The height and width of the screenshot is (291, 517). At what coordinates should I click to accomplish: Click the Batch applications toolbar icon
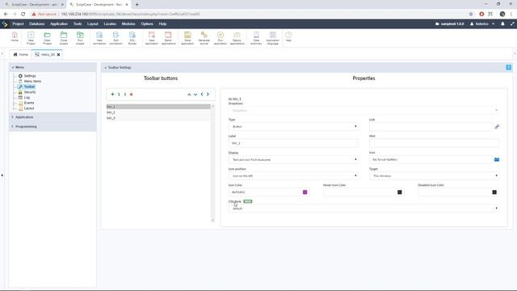[168, 38]
